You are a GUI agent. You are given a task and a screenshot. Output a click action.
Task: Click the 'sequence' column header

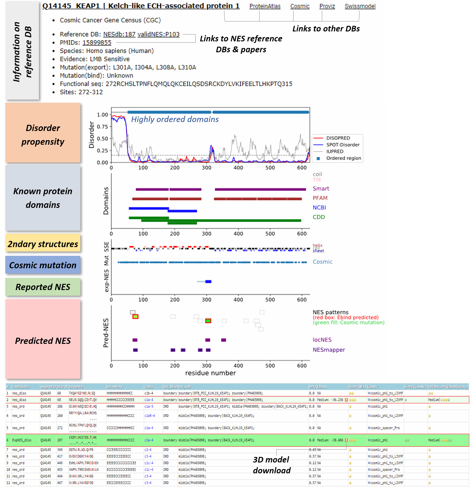(x=76, y=387)
